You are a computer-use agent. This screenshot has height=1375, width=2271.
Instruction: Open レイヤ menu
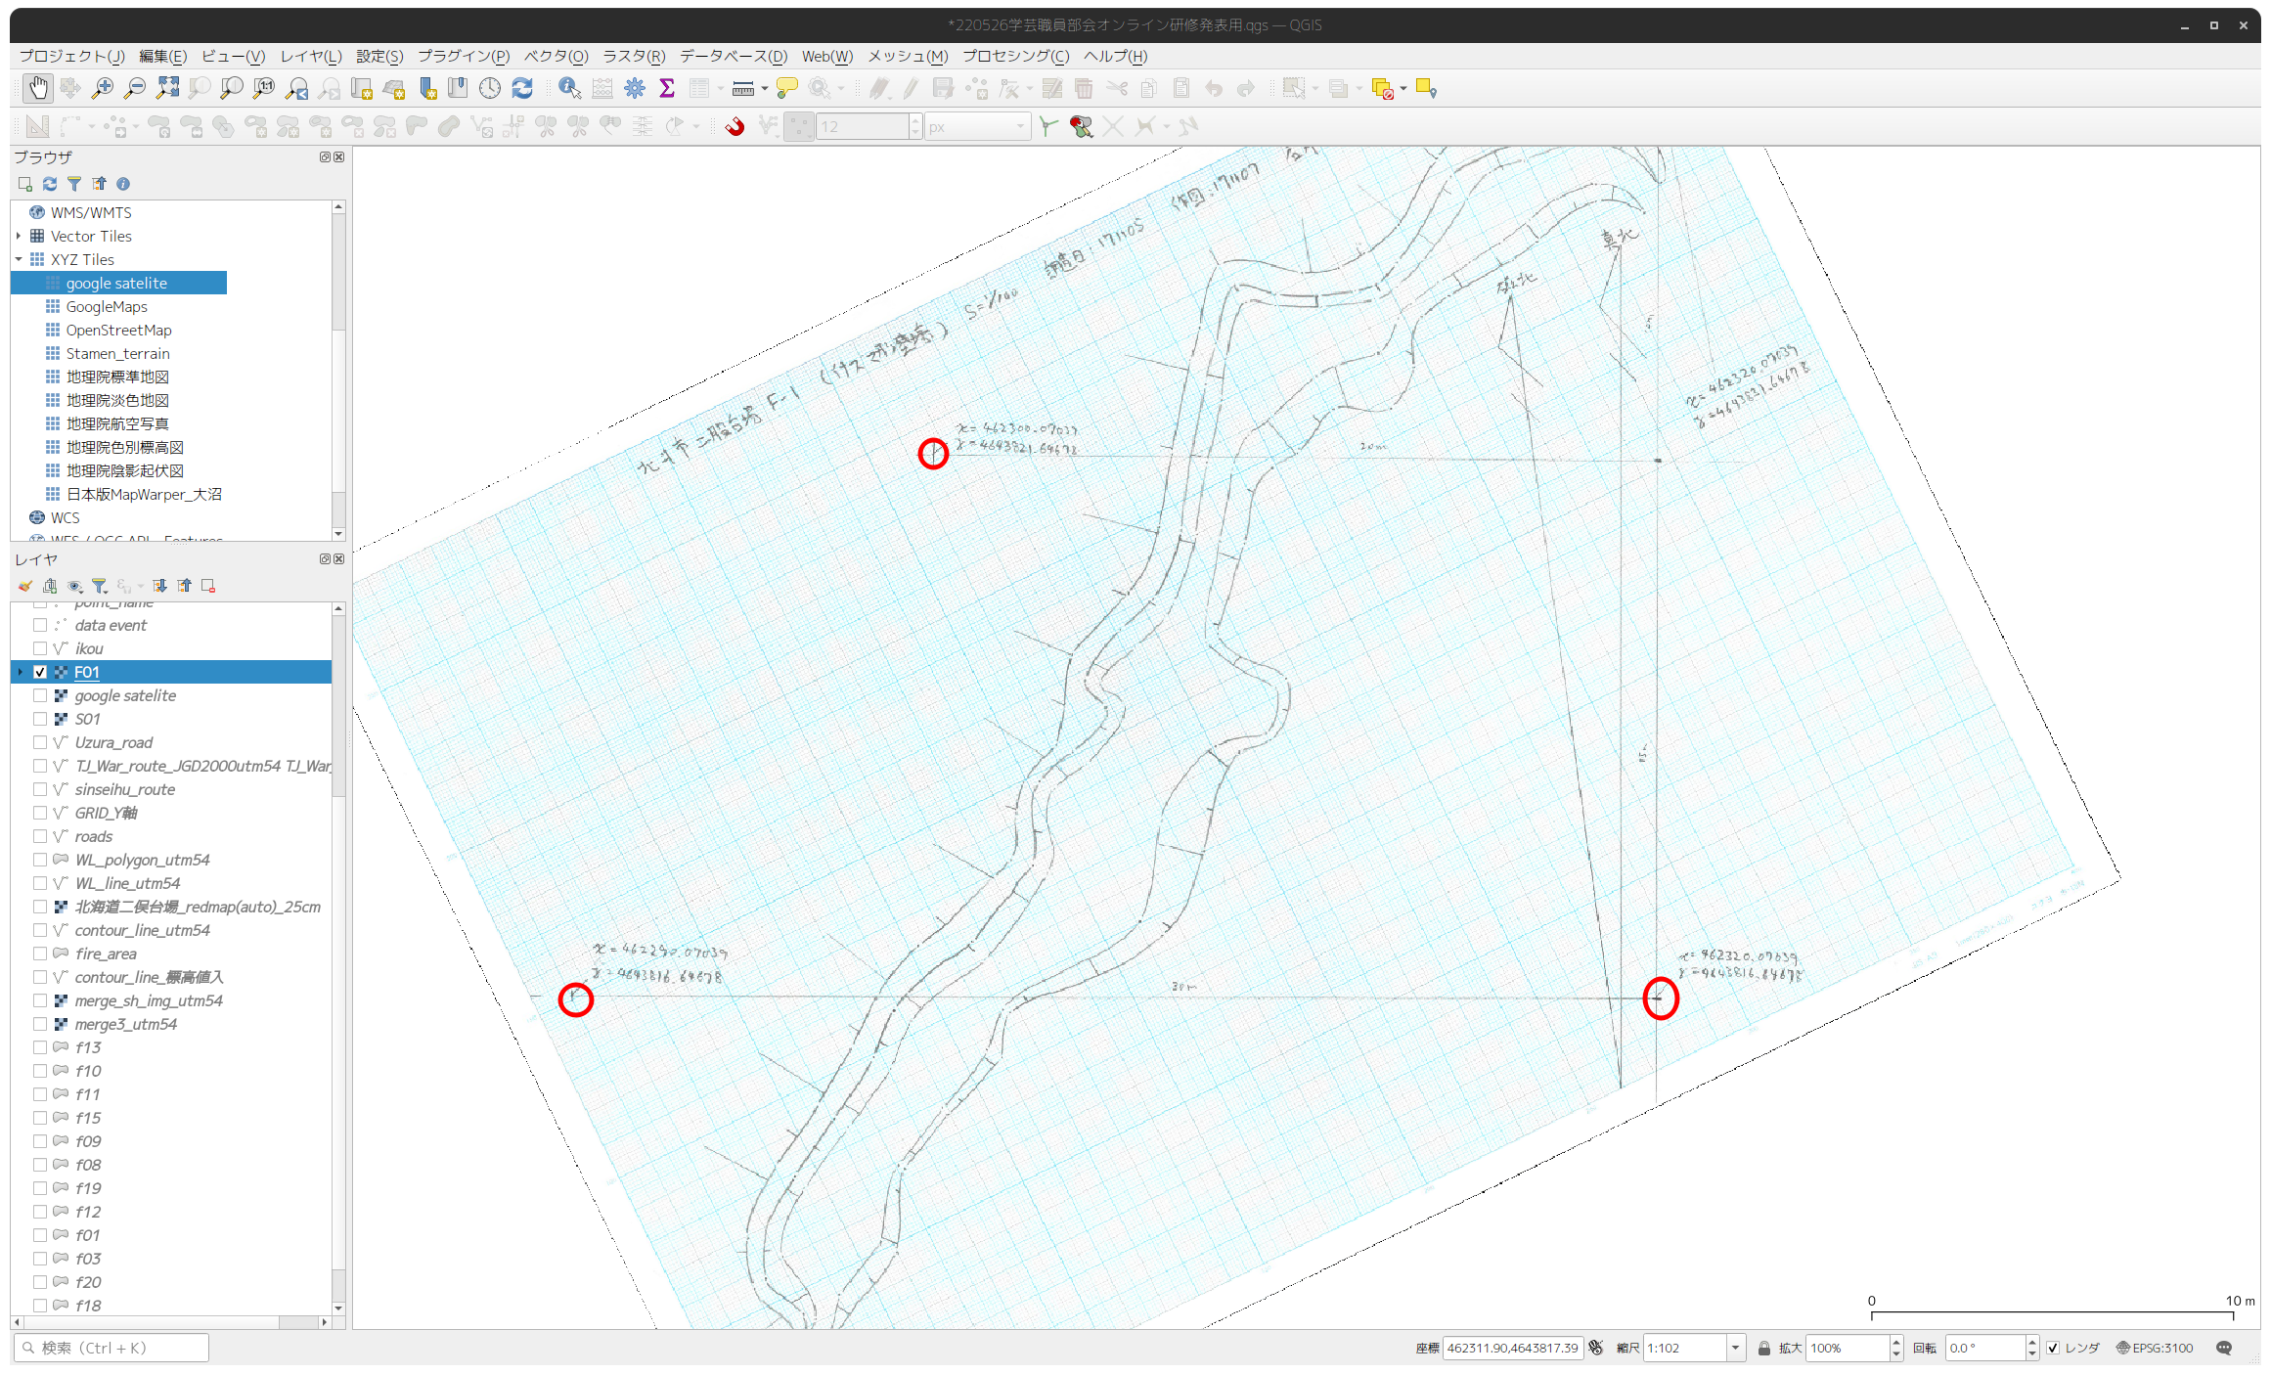(311, 56)
